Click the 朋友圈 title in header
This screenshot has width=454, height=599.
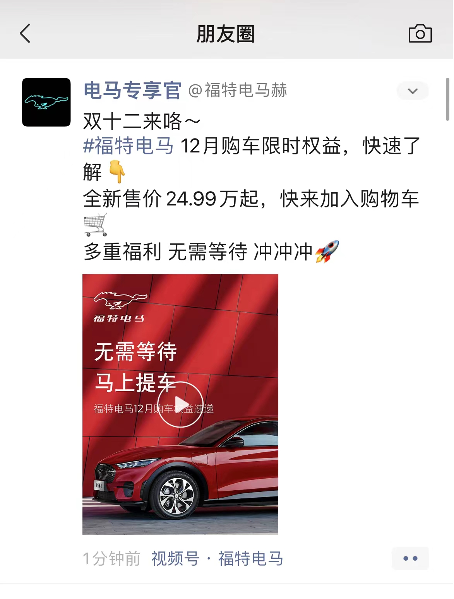click(226, 34)
